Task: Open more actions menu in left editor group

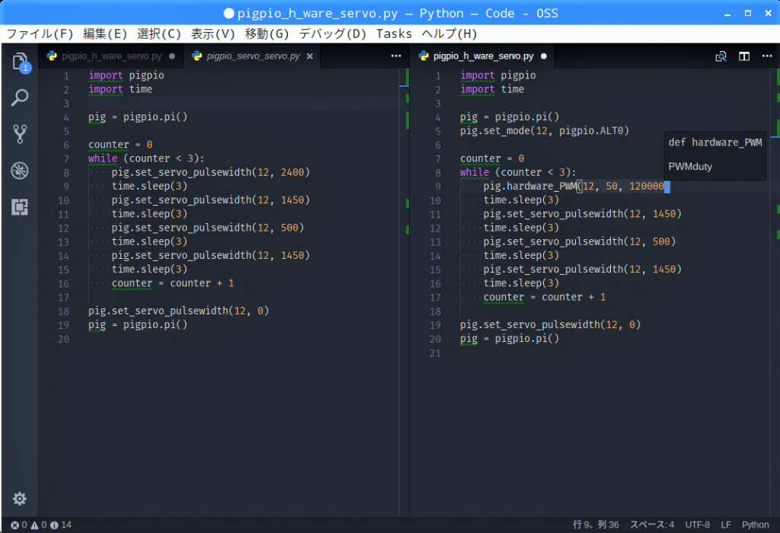Action: 396,56
